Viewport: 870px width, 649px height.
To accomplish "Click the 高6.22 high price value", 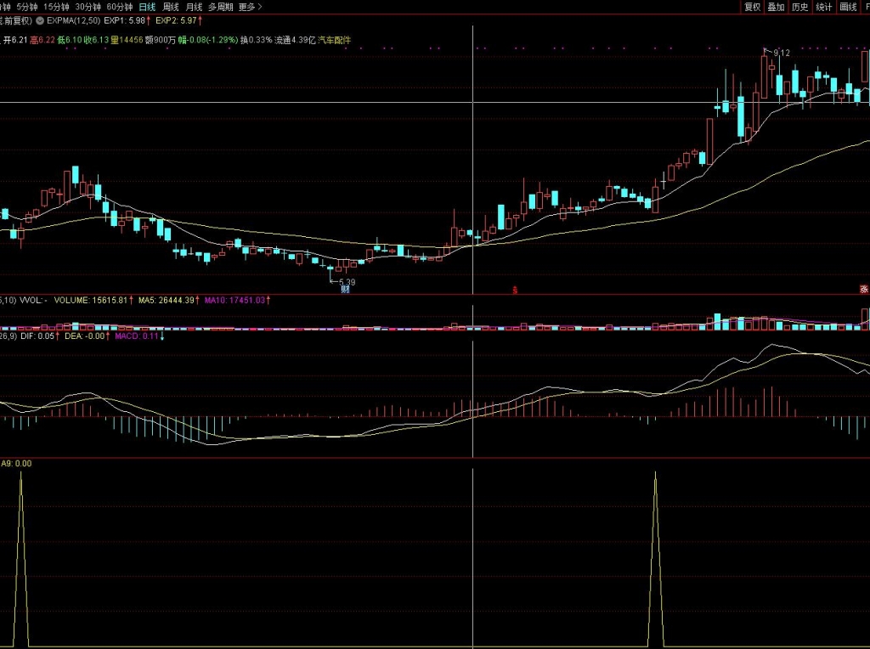I will pos(42,40).
